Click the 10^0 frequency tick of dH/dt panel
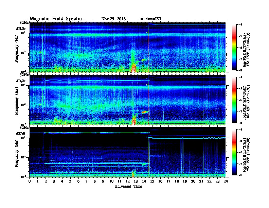Screen dimensions: 269x208 point(23,53)
